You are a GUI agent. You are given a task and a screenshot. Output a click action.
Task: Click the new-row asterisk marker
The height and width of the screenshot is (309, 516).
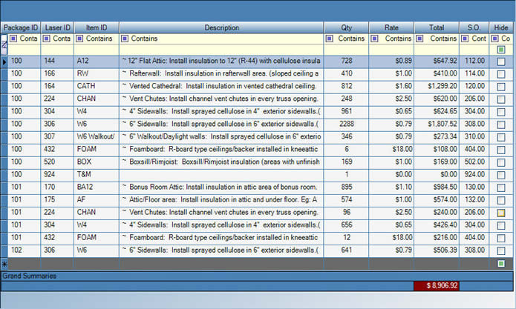pyautogui.click(x=4, y=264)
